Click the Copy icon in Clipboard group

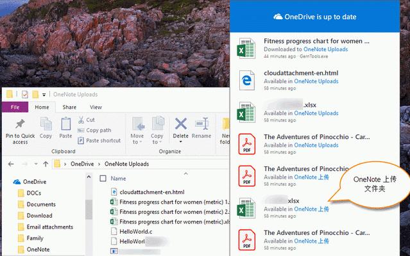point(46,124)
